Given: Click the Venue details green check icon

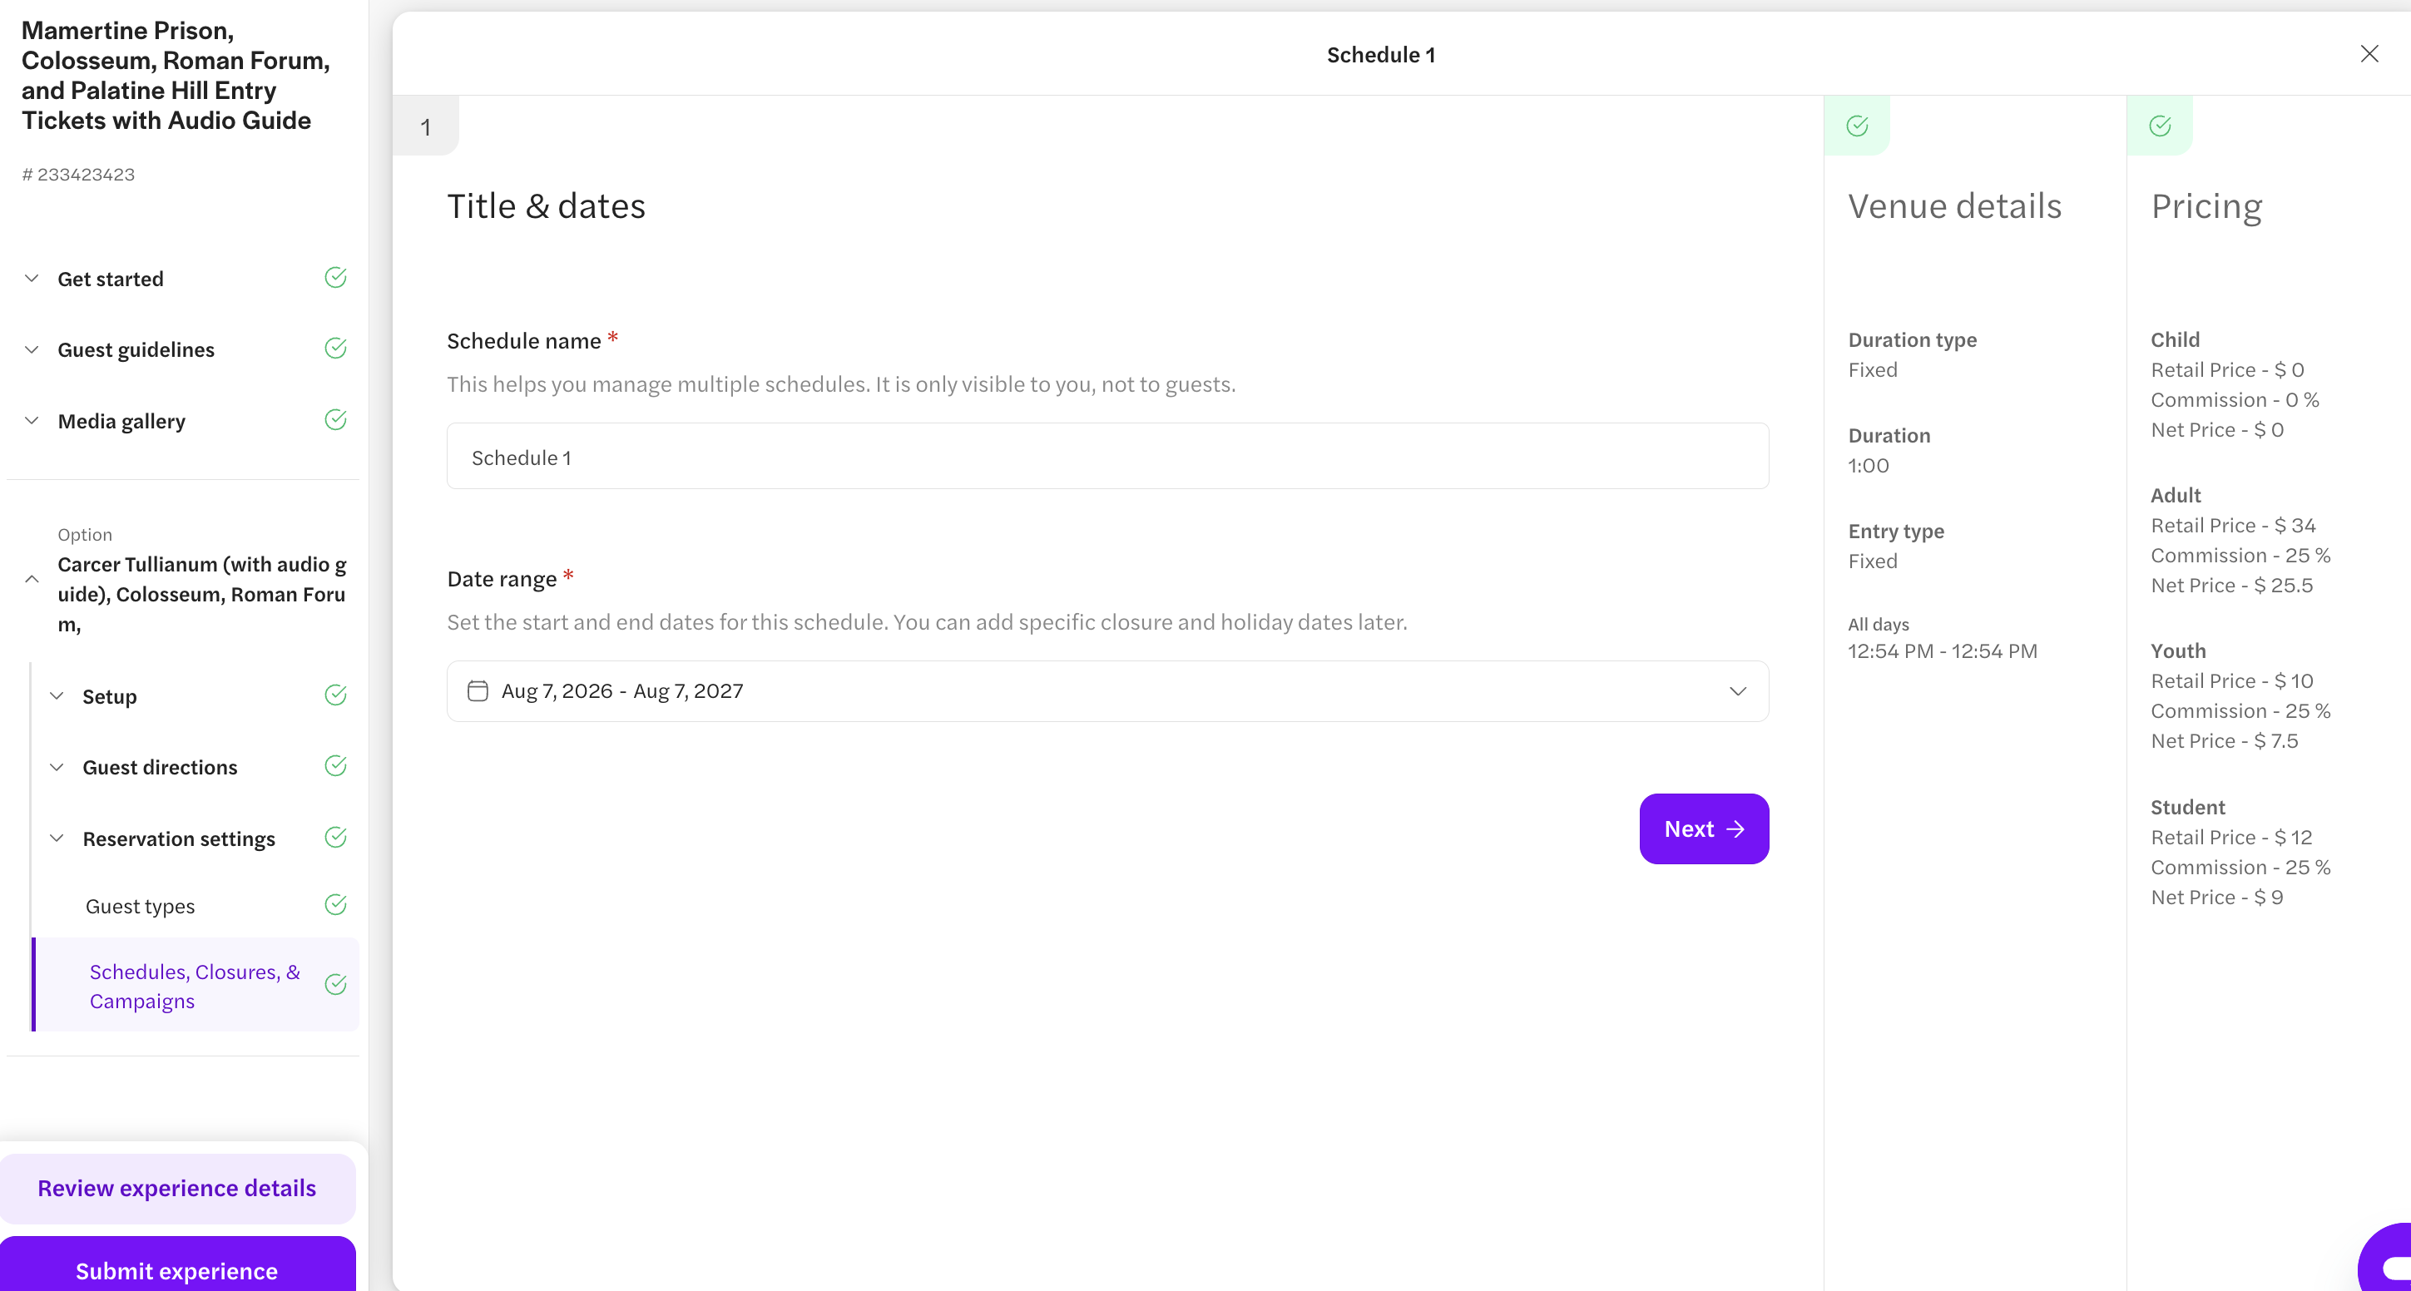Looking at the screenshot, I should click(x=1857, y=126).
